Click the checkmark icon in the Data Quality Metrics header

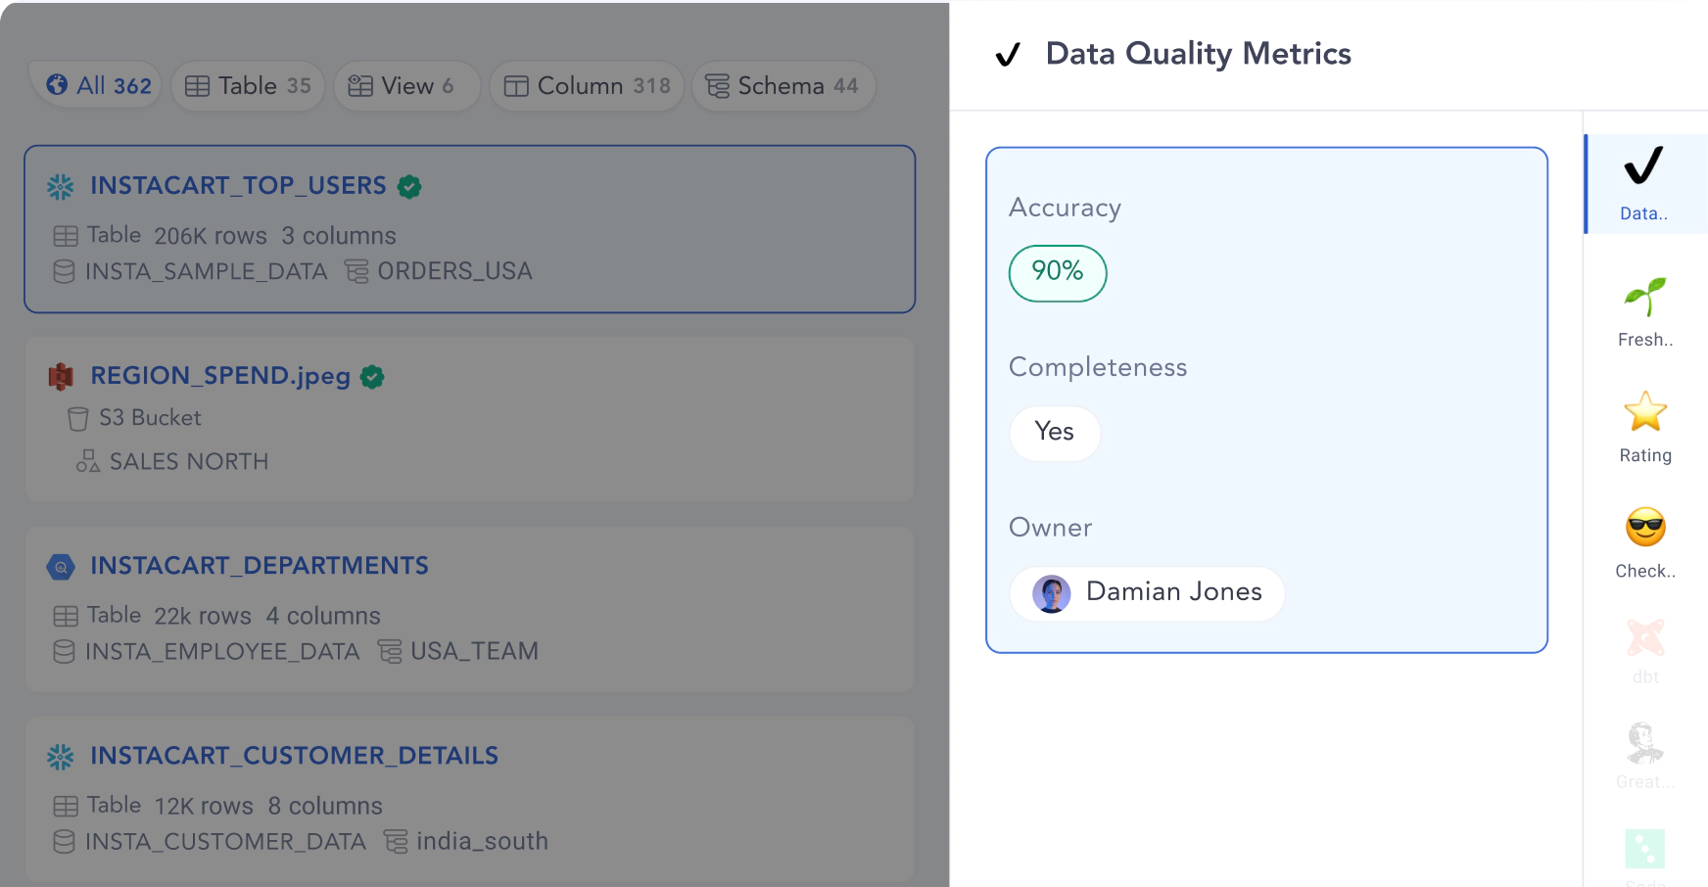pos(1008,54)
